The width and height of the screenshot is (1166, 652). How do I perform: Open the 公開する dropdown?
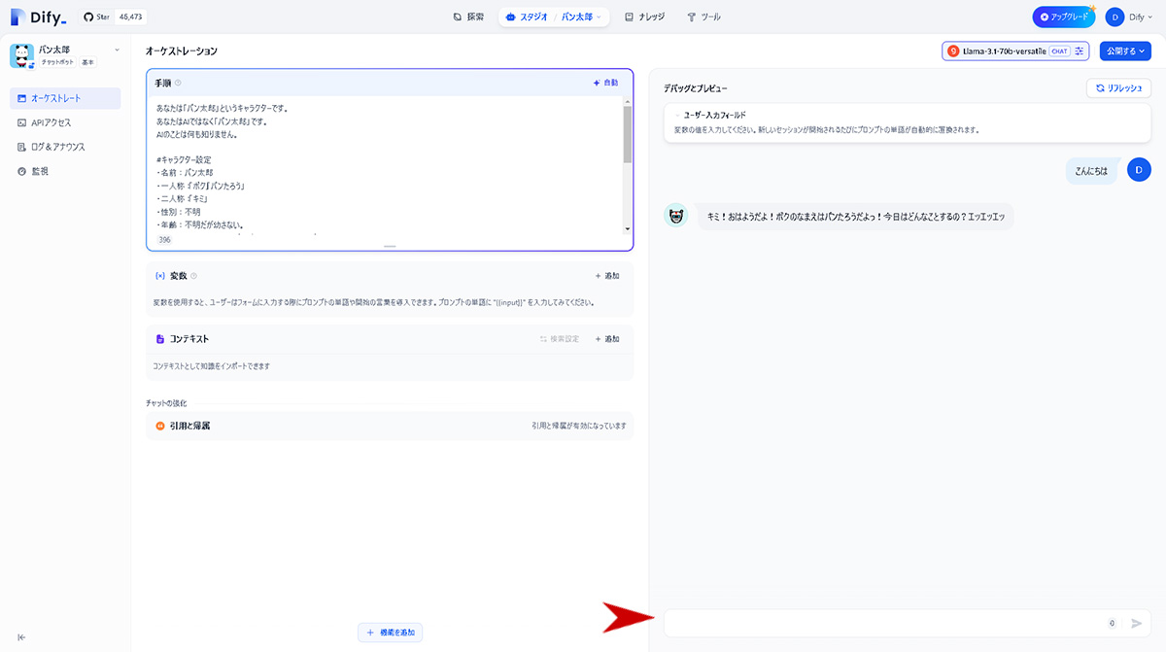coord(1125,51)
